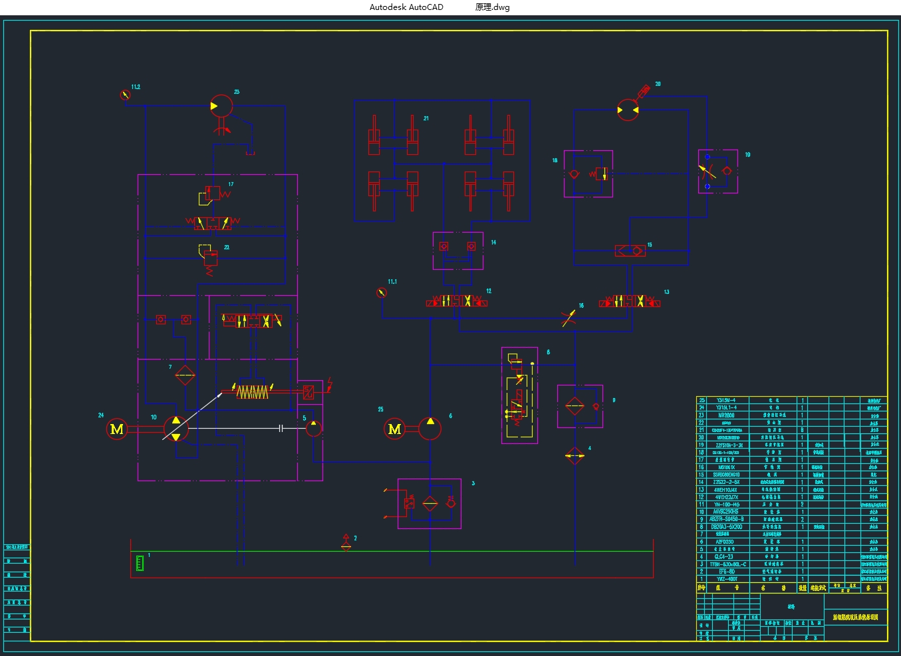901x656 pixels.
Task: Select the fixed pump symbol numbered 6
Action: [430, 429]
